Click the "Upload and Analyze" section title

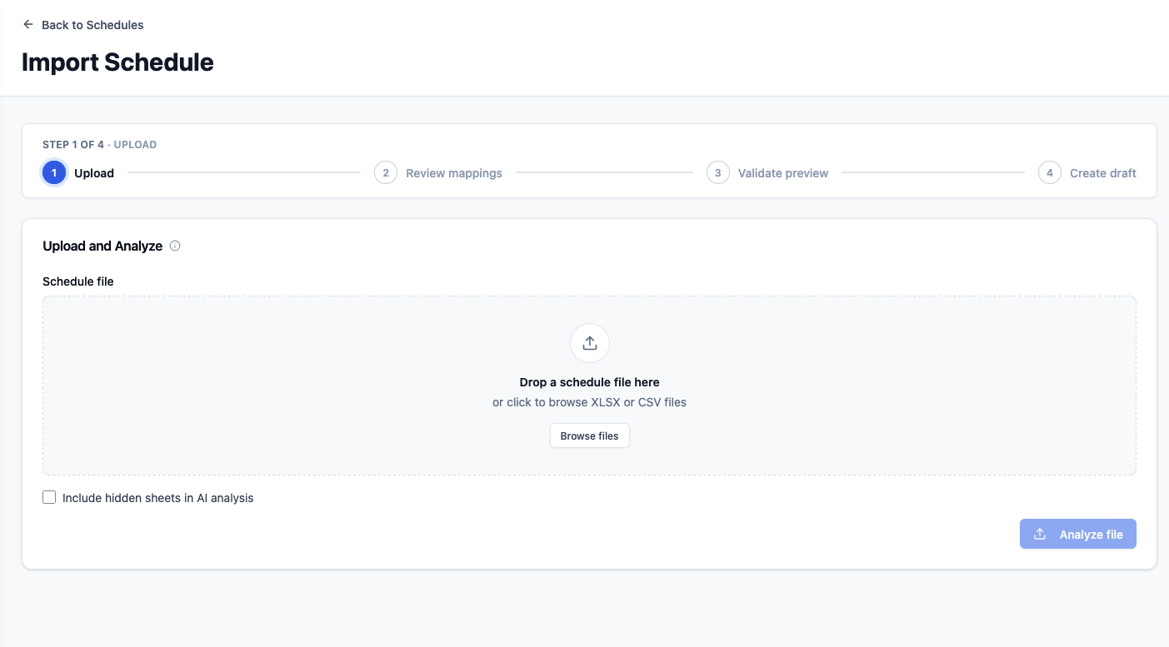(102, 246)
